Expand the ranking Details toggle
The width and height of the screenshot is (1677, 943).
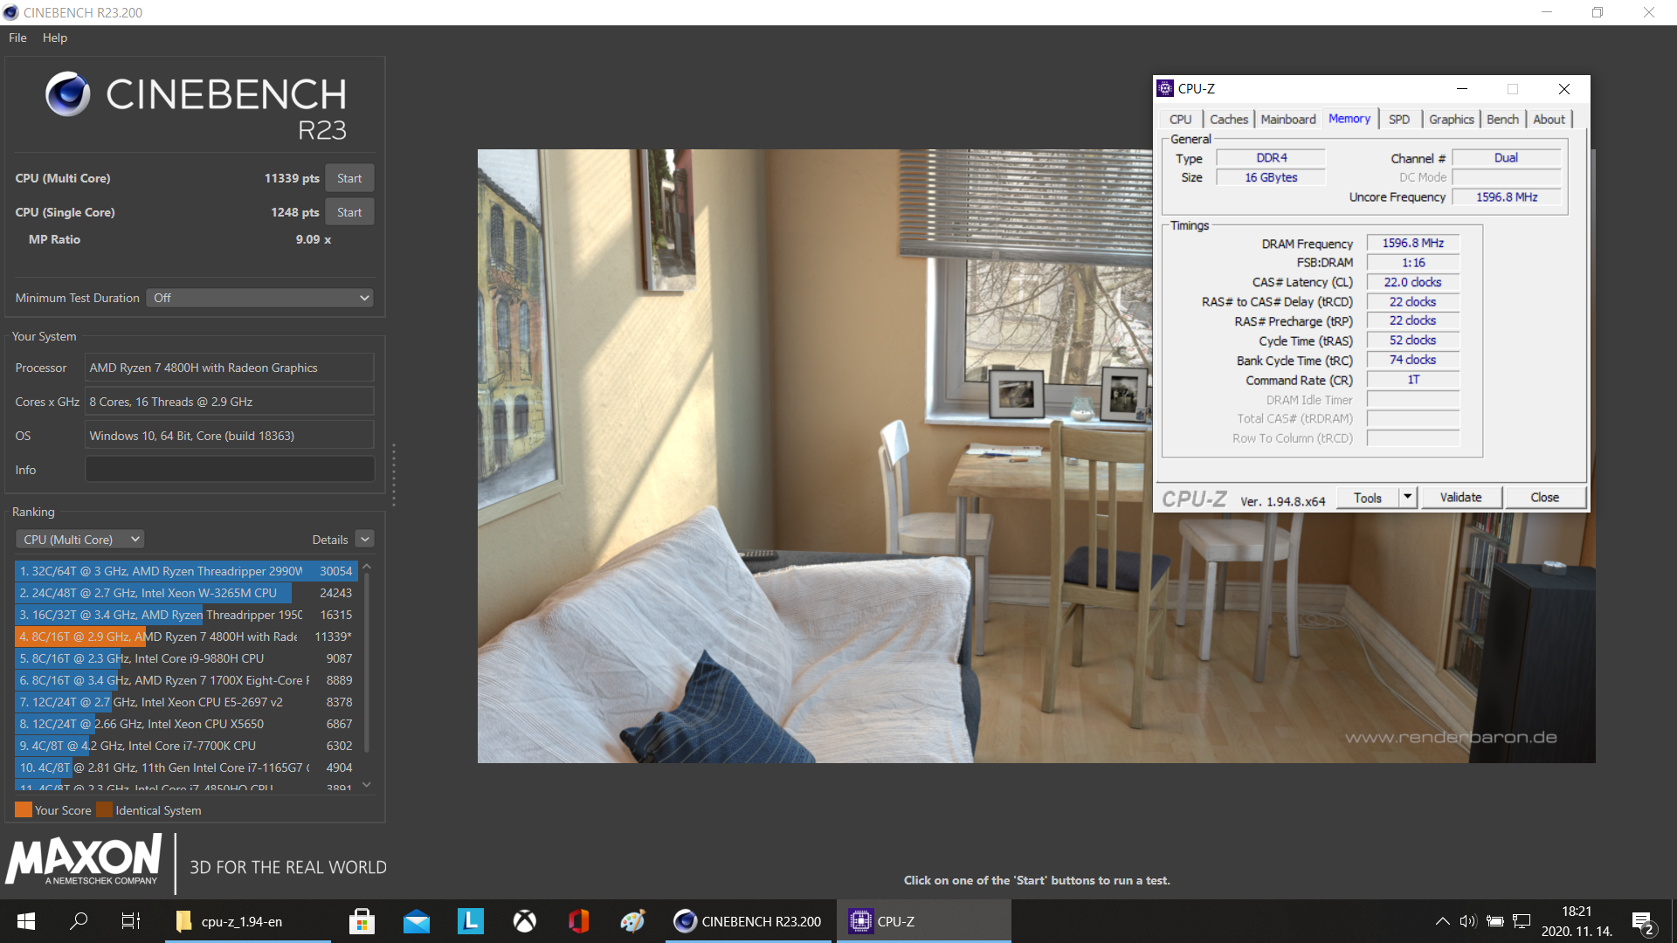[x=365, y=540]
